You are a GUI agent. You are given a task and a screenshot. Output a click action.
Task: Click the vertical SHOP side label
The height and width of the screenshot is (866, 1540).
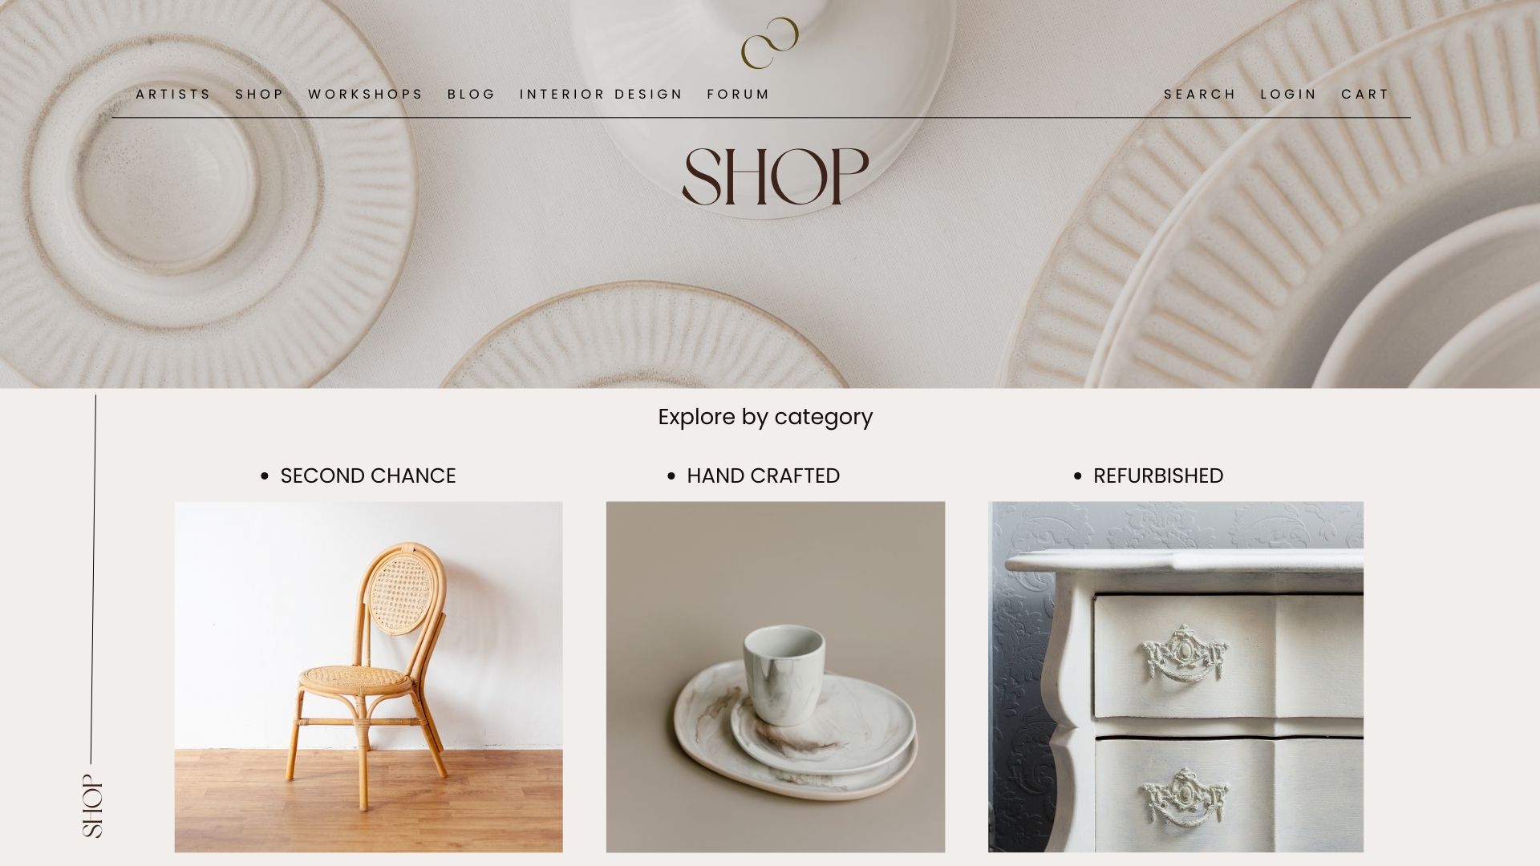tap(93, 806)
